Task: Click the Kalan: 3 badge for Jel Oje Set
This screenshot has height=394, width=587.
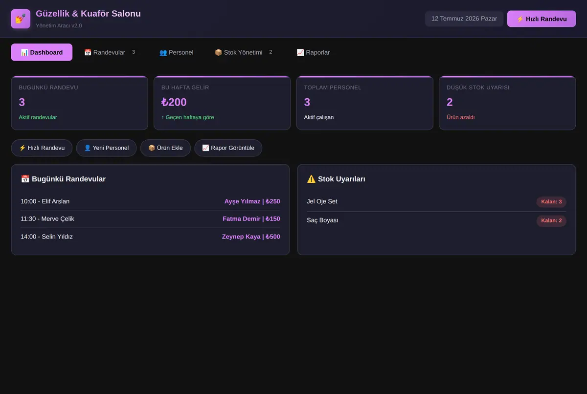Action: (x=551, y=201)
